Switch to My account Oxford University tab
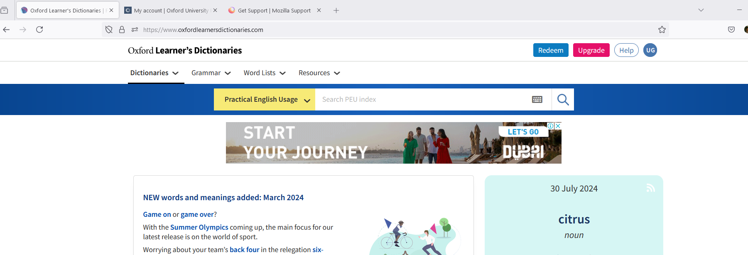 (171, 10)
